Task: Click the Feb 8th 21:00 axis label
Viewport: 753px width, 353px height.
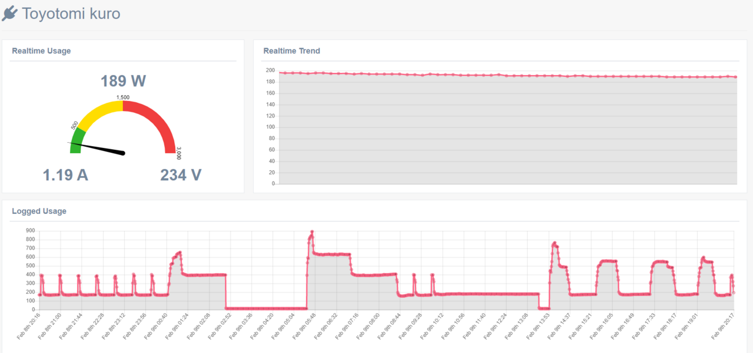Action: pos(49,327)
